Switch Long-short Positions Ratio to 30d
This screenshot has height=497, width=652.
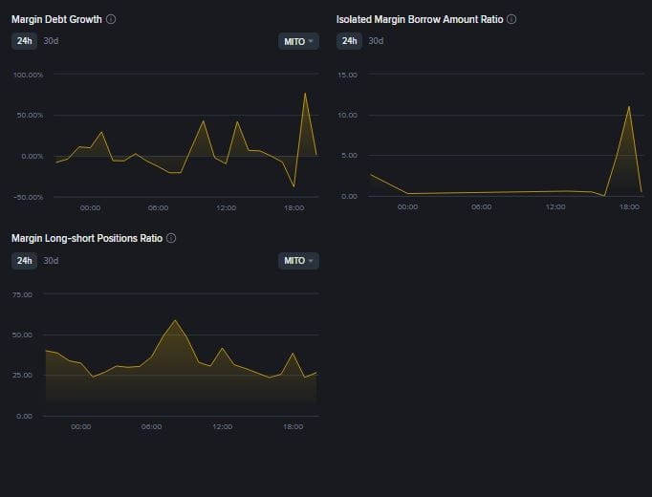tap(51, 261)
